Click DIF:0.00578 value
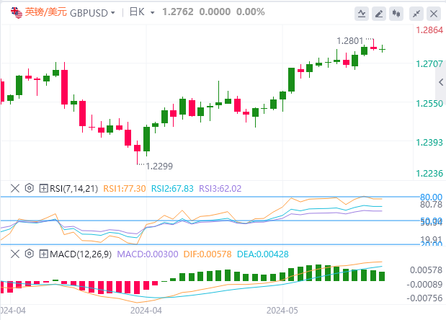 pos(208,254)
